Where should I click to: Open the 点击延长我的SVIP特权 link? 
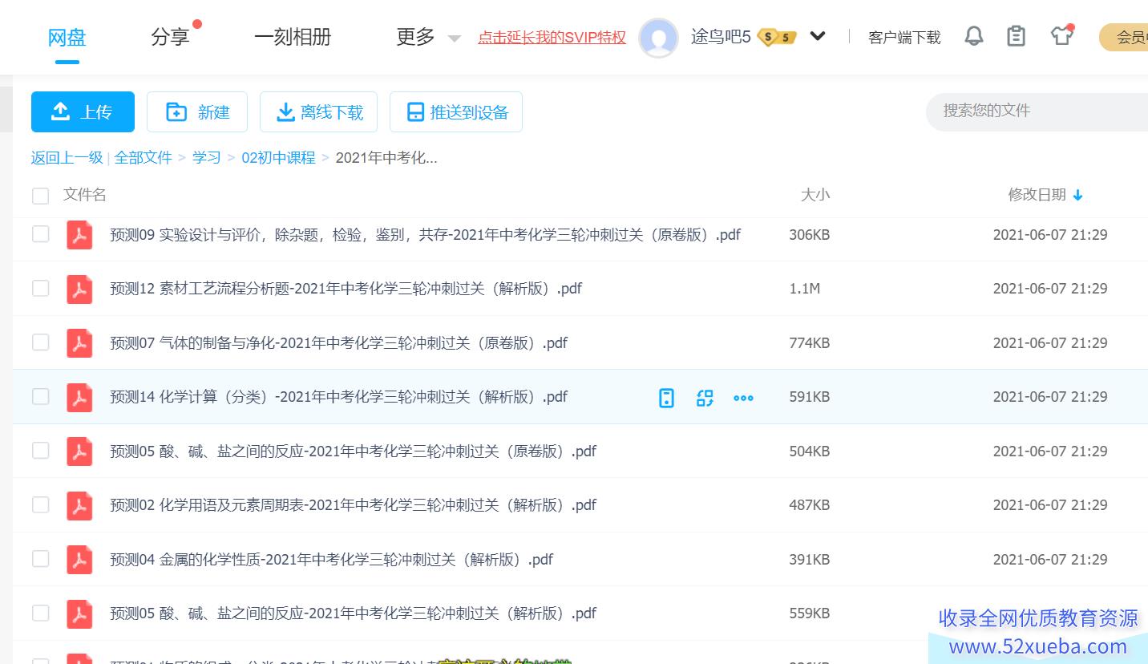pos(552,37)
